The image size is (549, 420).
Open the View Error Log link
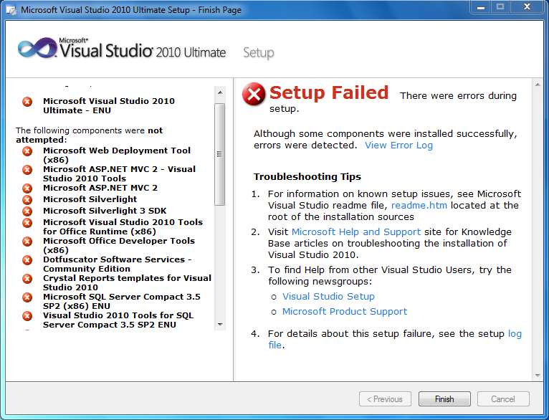398,145
